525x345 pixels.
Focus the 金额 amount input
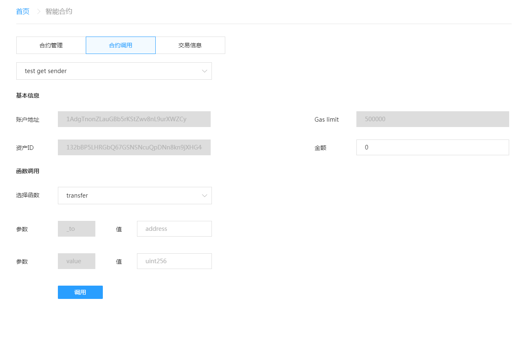point(432,147)
